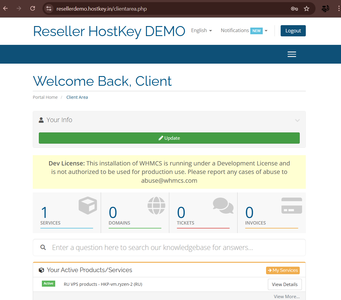Screen dimensions: 341x300
Task: Reload the page with refresh icon
Action: (x=33, y=8)
